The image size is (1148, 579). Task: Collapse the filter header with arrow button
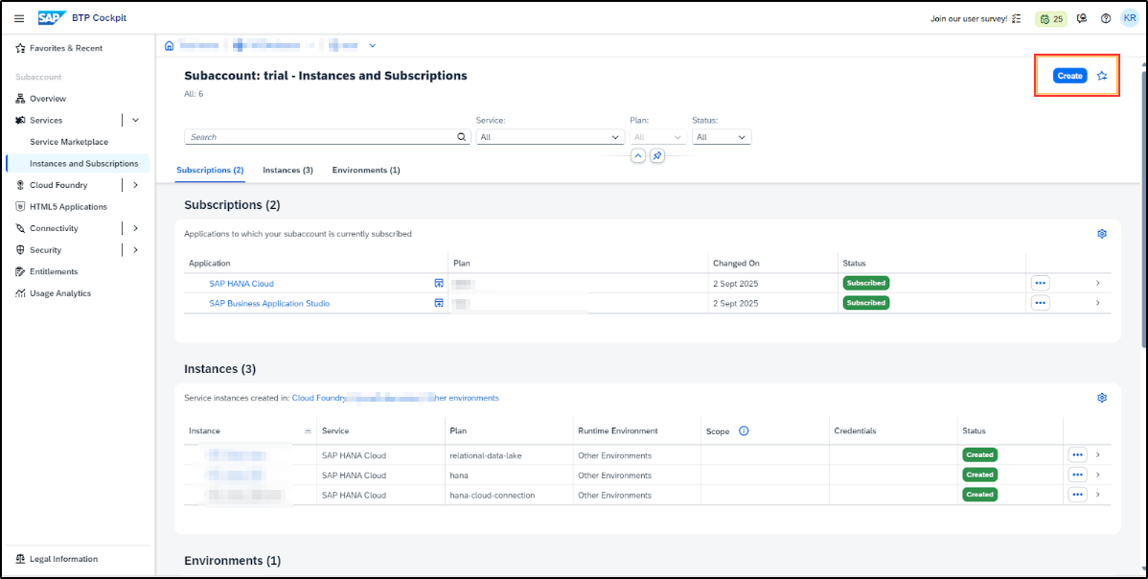pyautogui.click(x=638, y=156)
